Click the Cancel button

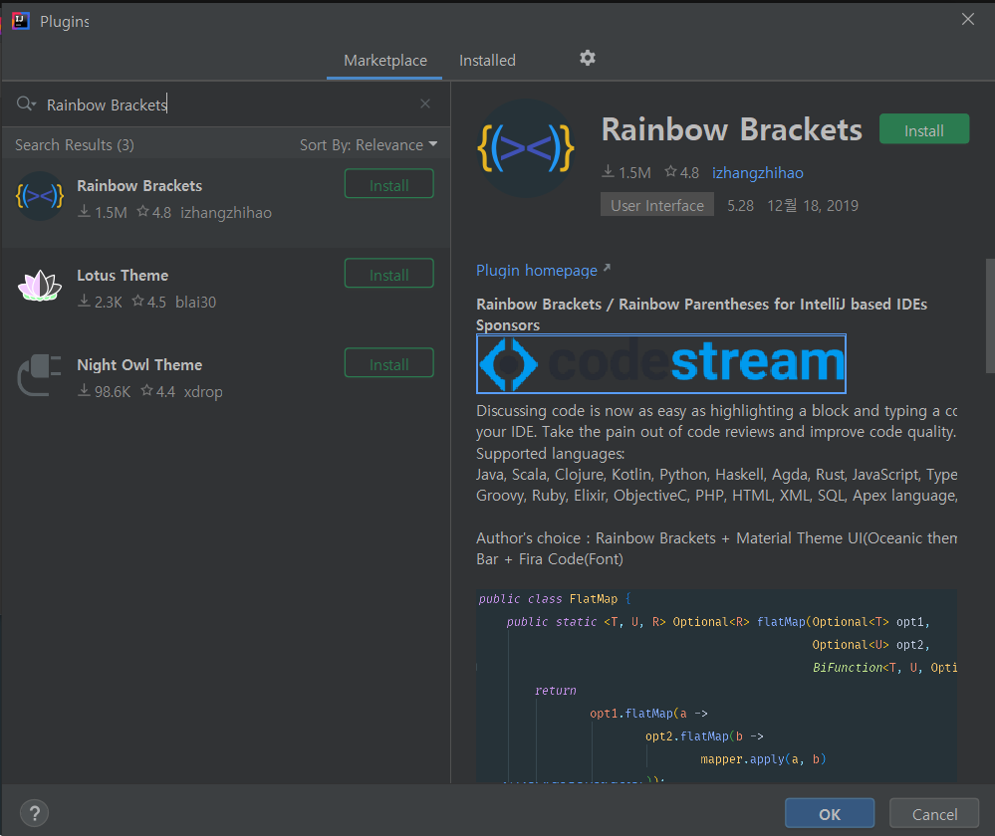[934, 814]
